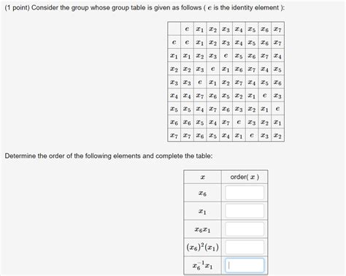Click the x6⁻¹x1 label in answer table
346x276 pixels.
[x=202, y=265]
